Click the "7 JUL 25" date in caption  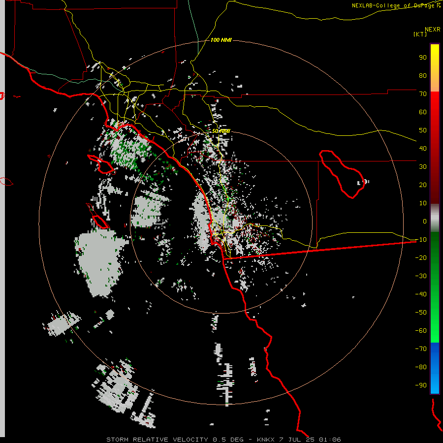coord(297,440)
